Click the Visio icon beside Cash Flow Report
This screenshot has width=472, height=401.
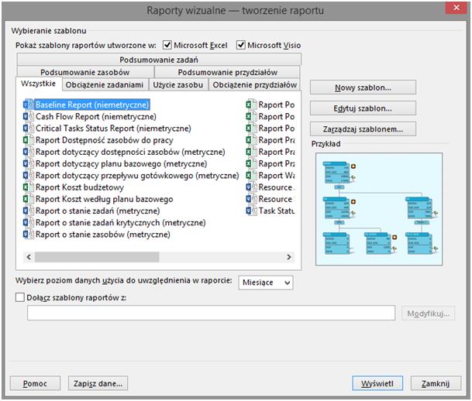[29, 116]
